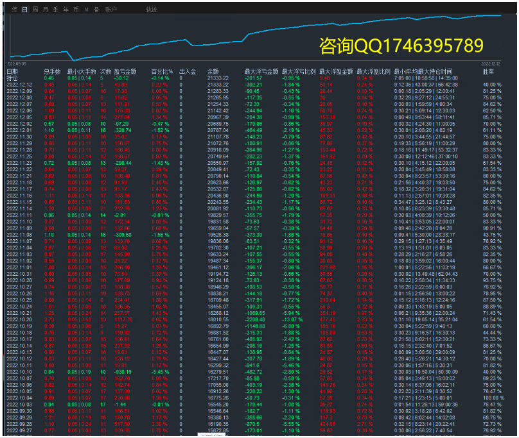The height and width of the screenshot is (438, 519).
Task: Open the 币 currency tab
Action: pyautogui.click(x=76, y=10)
